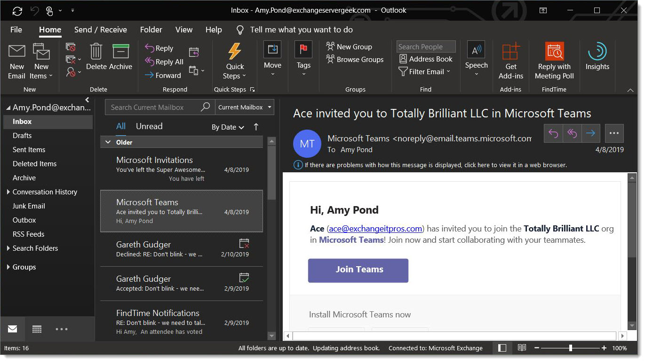This screenshot has height=362, width=645.
Task: Open the Microsoft Invitations email
Action: [182, 169]
